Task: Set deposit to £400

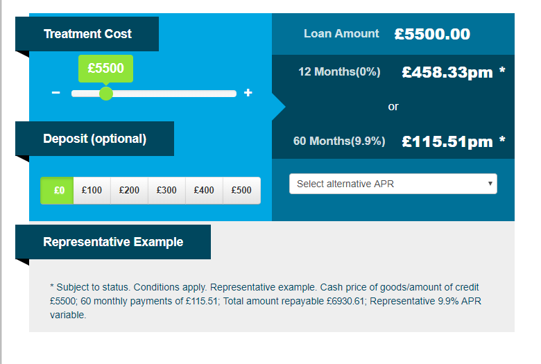Action: [x=204, y=191]
